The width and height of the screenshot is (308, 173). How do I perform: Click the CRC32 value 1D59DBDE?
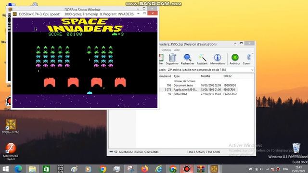click(x=230, y=86)
